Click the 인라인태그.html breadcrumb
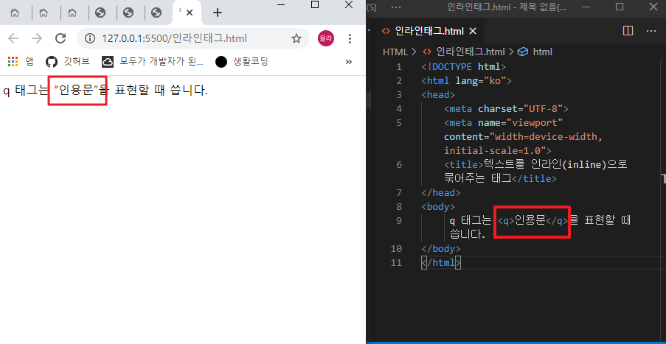The height and width of the screenshot is (344, 666). (464, 52)
